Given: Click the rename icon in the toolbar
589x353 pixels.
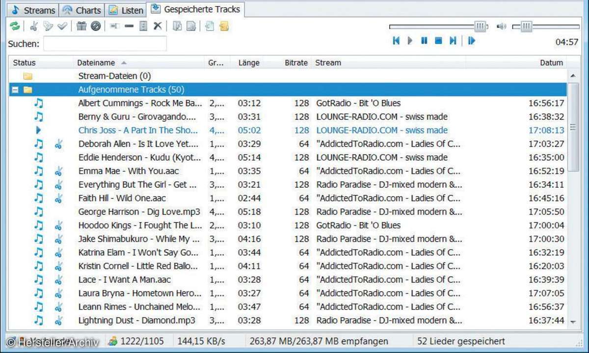Looking at the screenshot, I should (115, 26).
